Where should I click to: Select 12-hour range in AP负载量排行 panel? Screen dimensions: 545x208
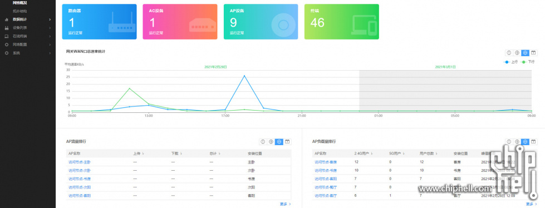(x=517, y=142)
